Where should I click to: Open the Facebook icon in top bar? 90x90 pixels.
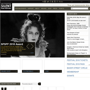click(50, 1)
